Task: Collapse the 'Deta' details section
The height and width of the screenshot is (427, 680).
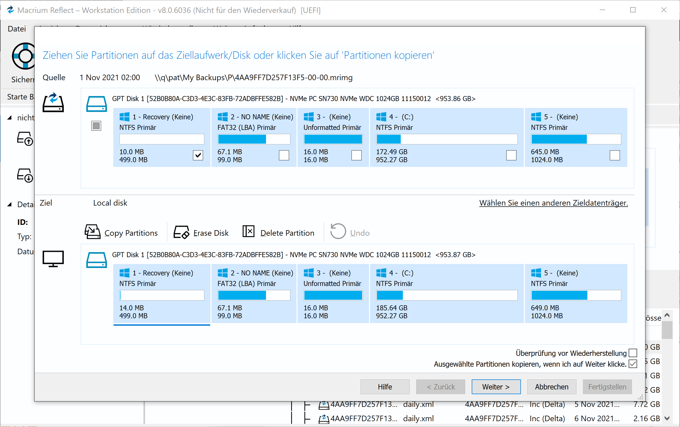Action: 9,204
